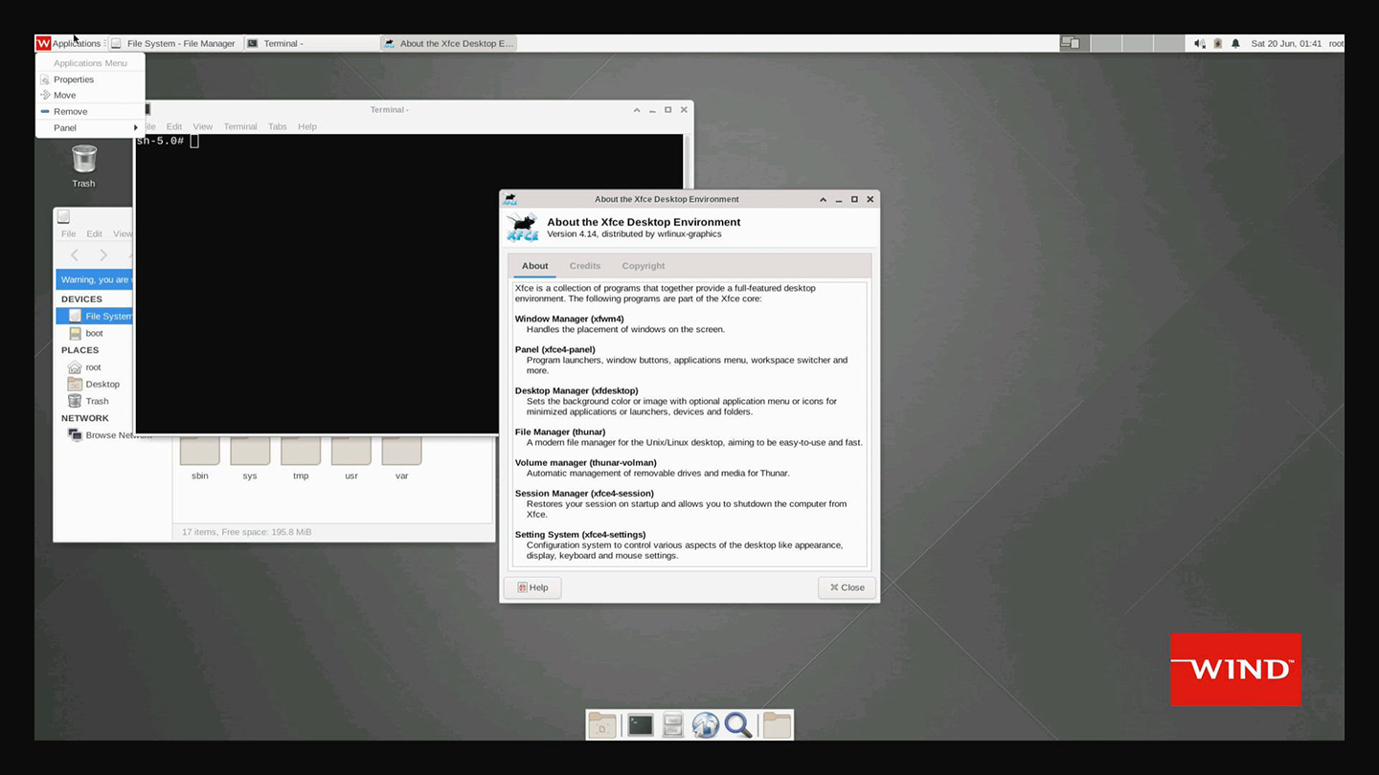Open the About dialog title bar window menu icon
The image size is (1379, 775).
[x=510, y=199]
